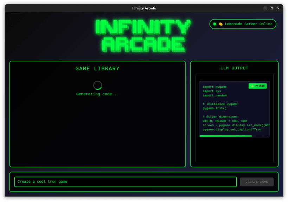Viewport: 288px width, 202px height.
Task: Click the 'import pygame' code line
Action: (215, 87)
